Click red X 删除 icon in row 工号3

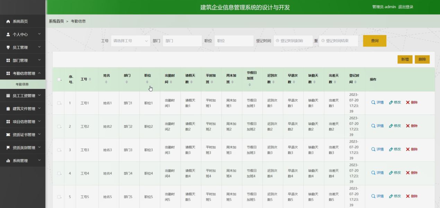408,150
